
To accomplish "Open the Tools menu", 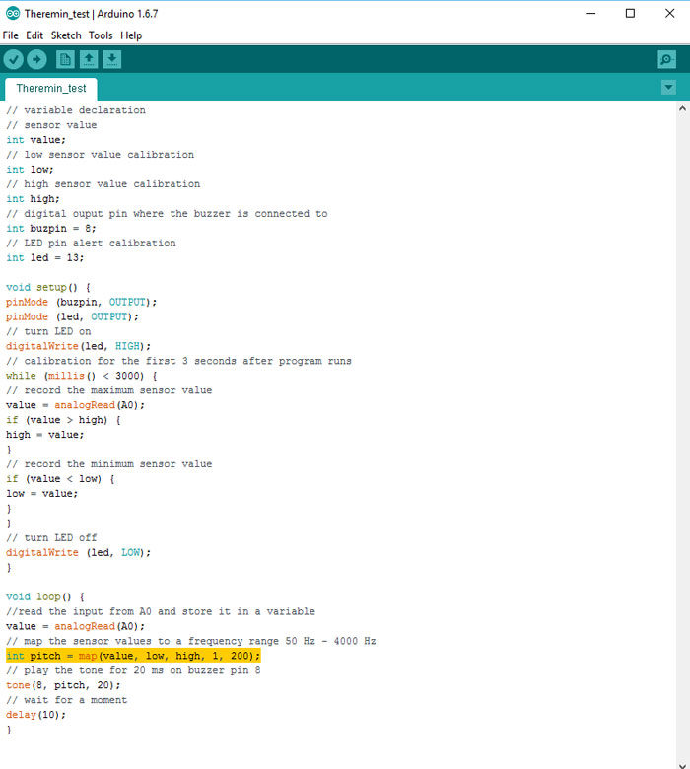I will pos(101,35).
